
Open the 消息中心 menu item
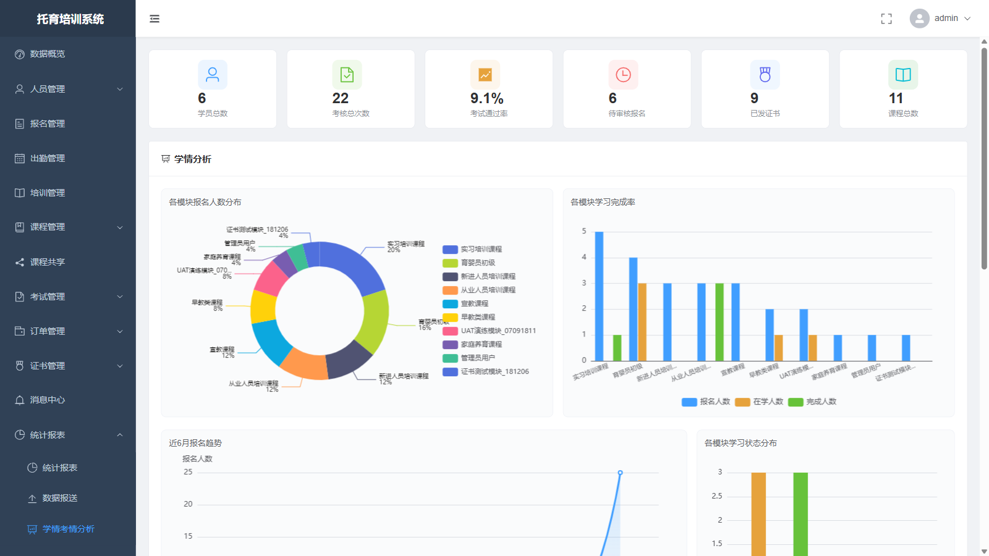(x=68, y=400)
